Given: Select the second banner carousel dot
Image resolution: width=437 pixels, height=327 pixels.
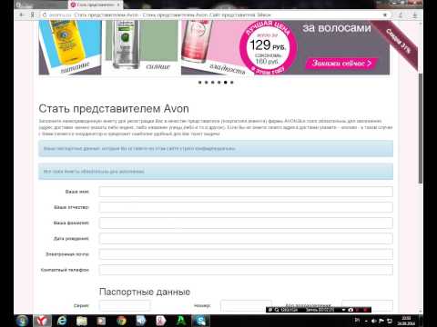Looking at the screenshot, I should 206,83.
